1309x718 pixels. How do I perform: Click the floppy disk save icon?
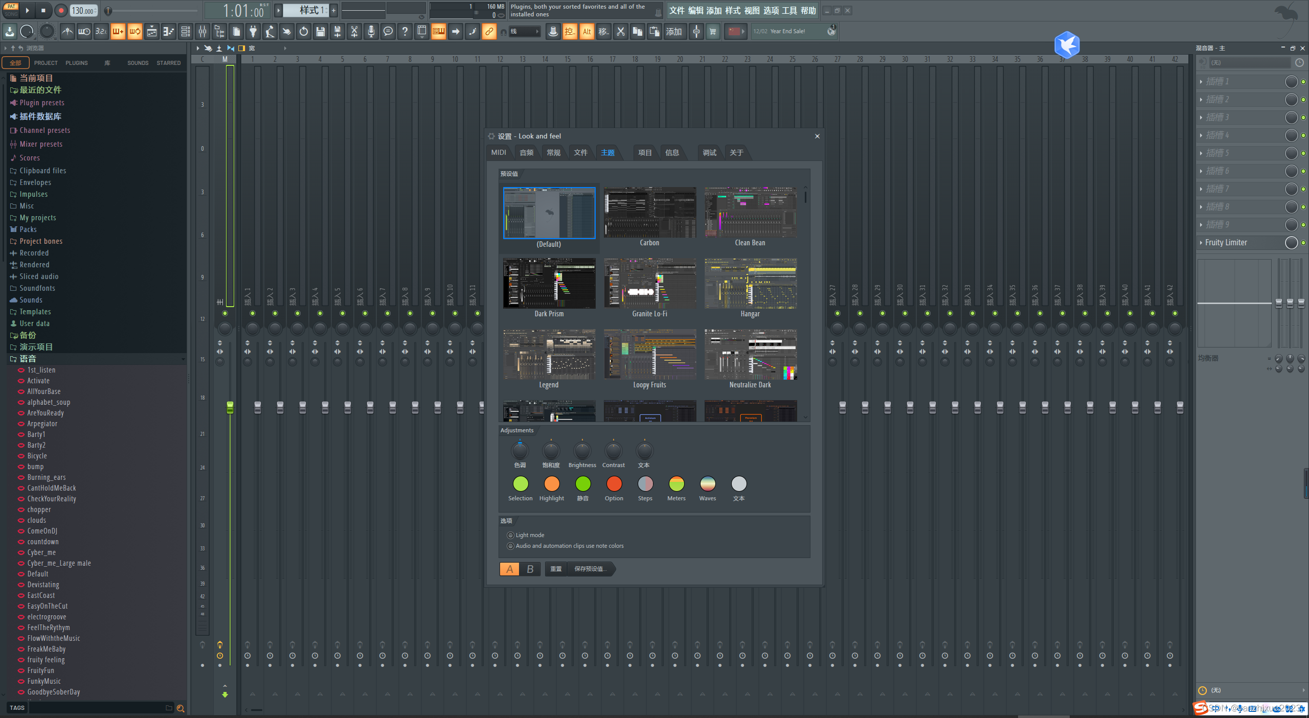click(x=321, y=31)
